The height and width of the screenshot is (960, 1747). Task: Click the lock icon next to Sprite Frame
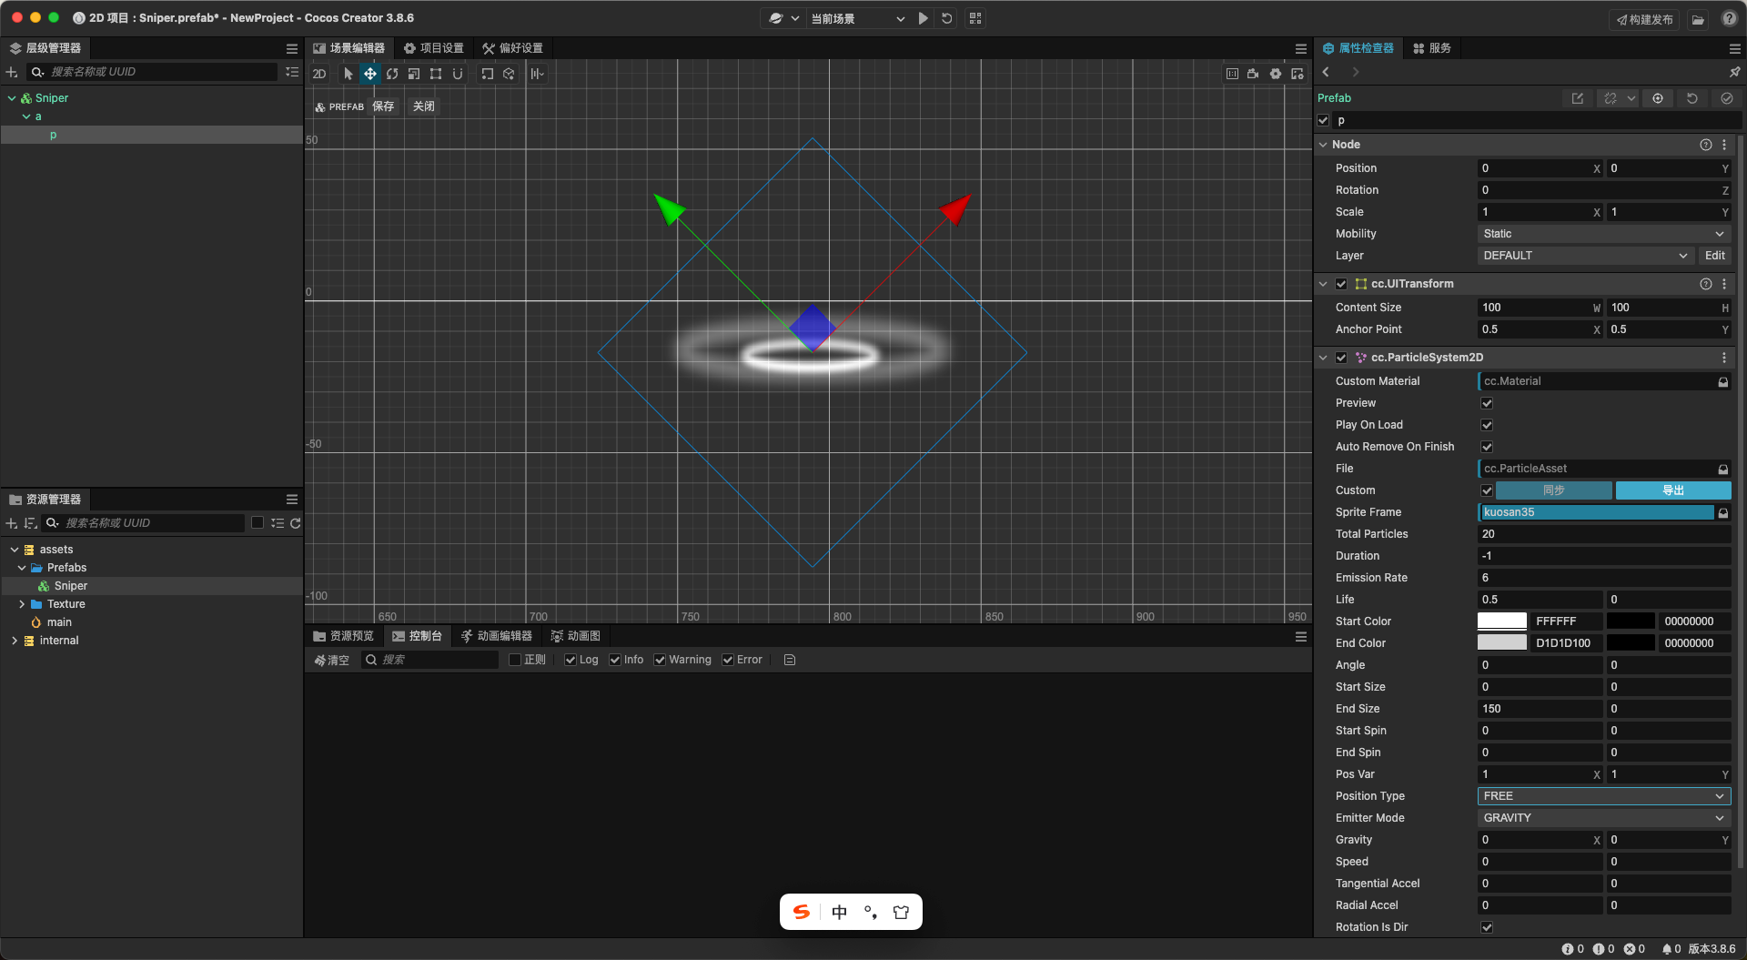(x=1723, y=513)
